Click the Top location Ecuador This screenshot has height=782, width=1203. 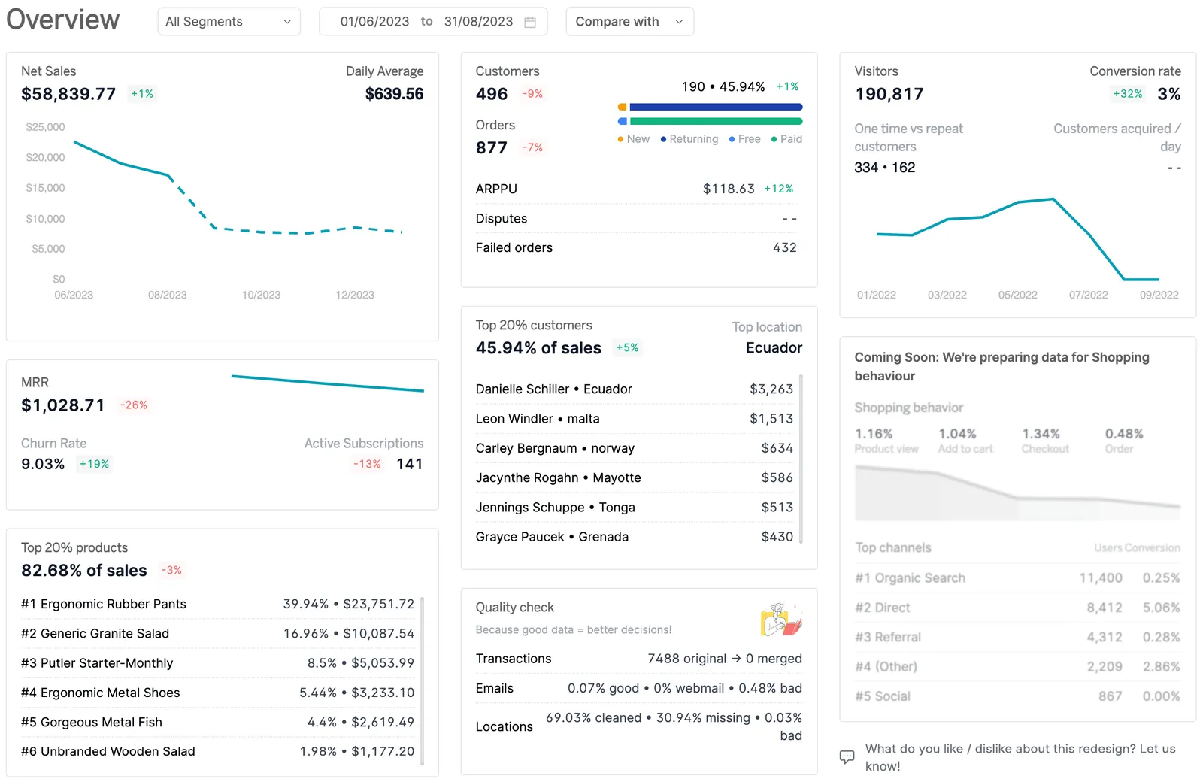point(774,347)
